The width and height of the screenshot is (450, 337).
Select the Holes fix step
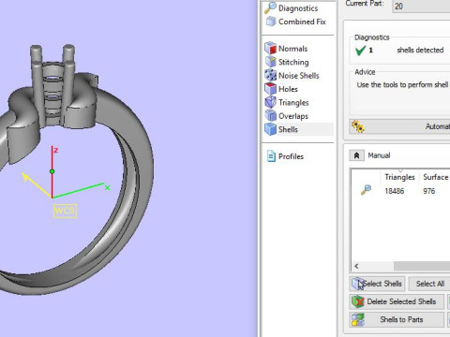(x=281, y=89)
